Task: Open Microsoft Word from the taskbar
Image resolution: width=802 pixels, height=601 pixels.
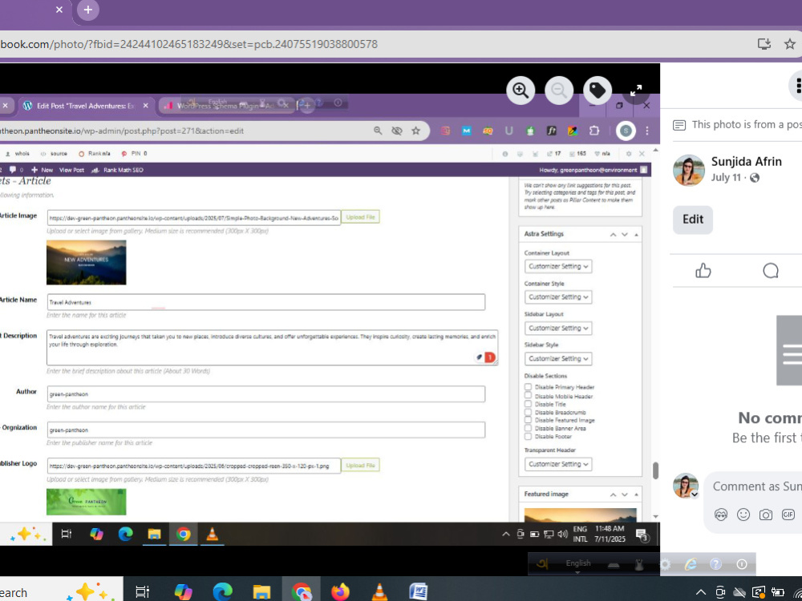Action: 419,592
